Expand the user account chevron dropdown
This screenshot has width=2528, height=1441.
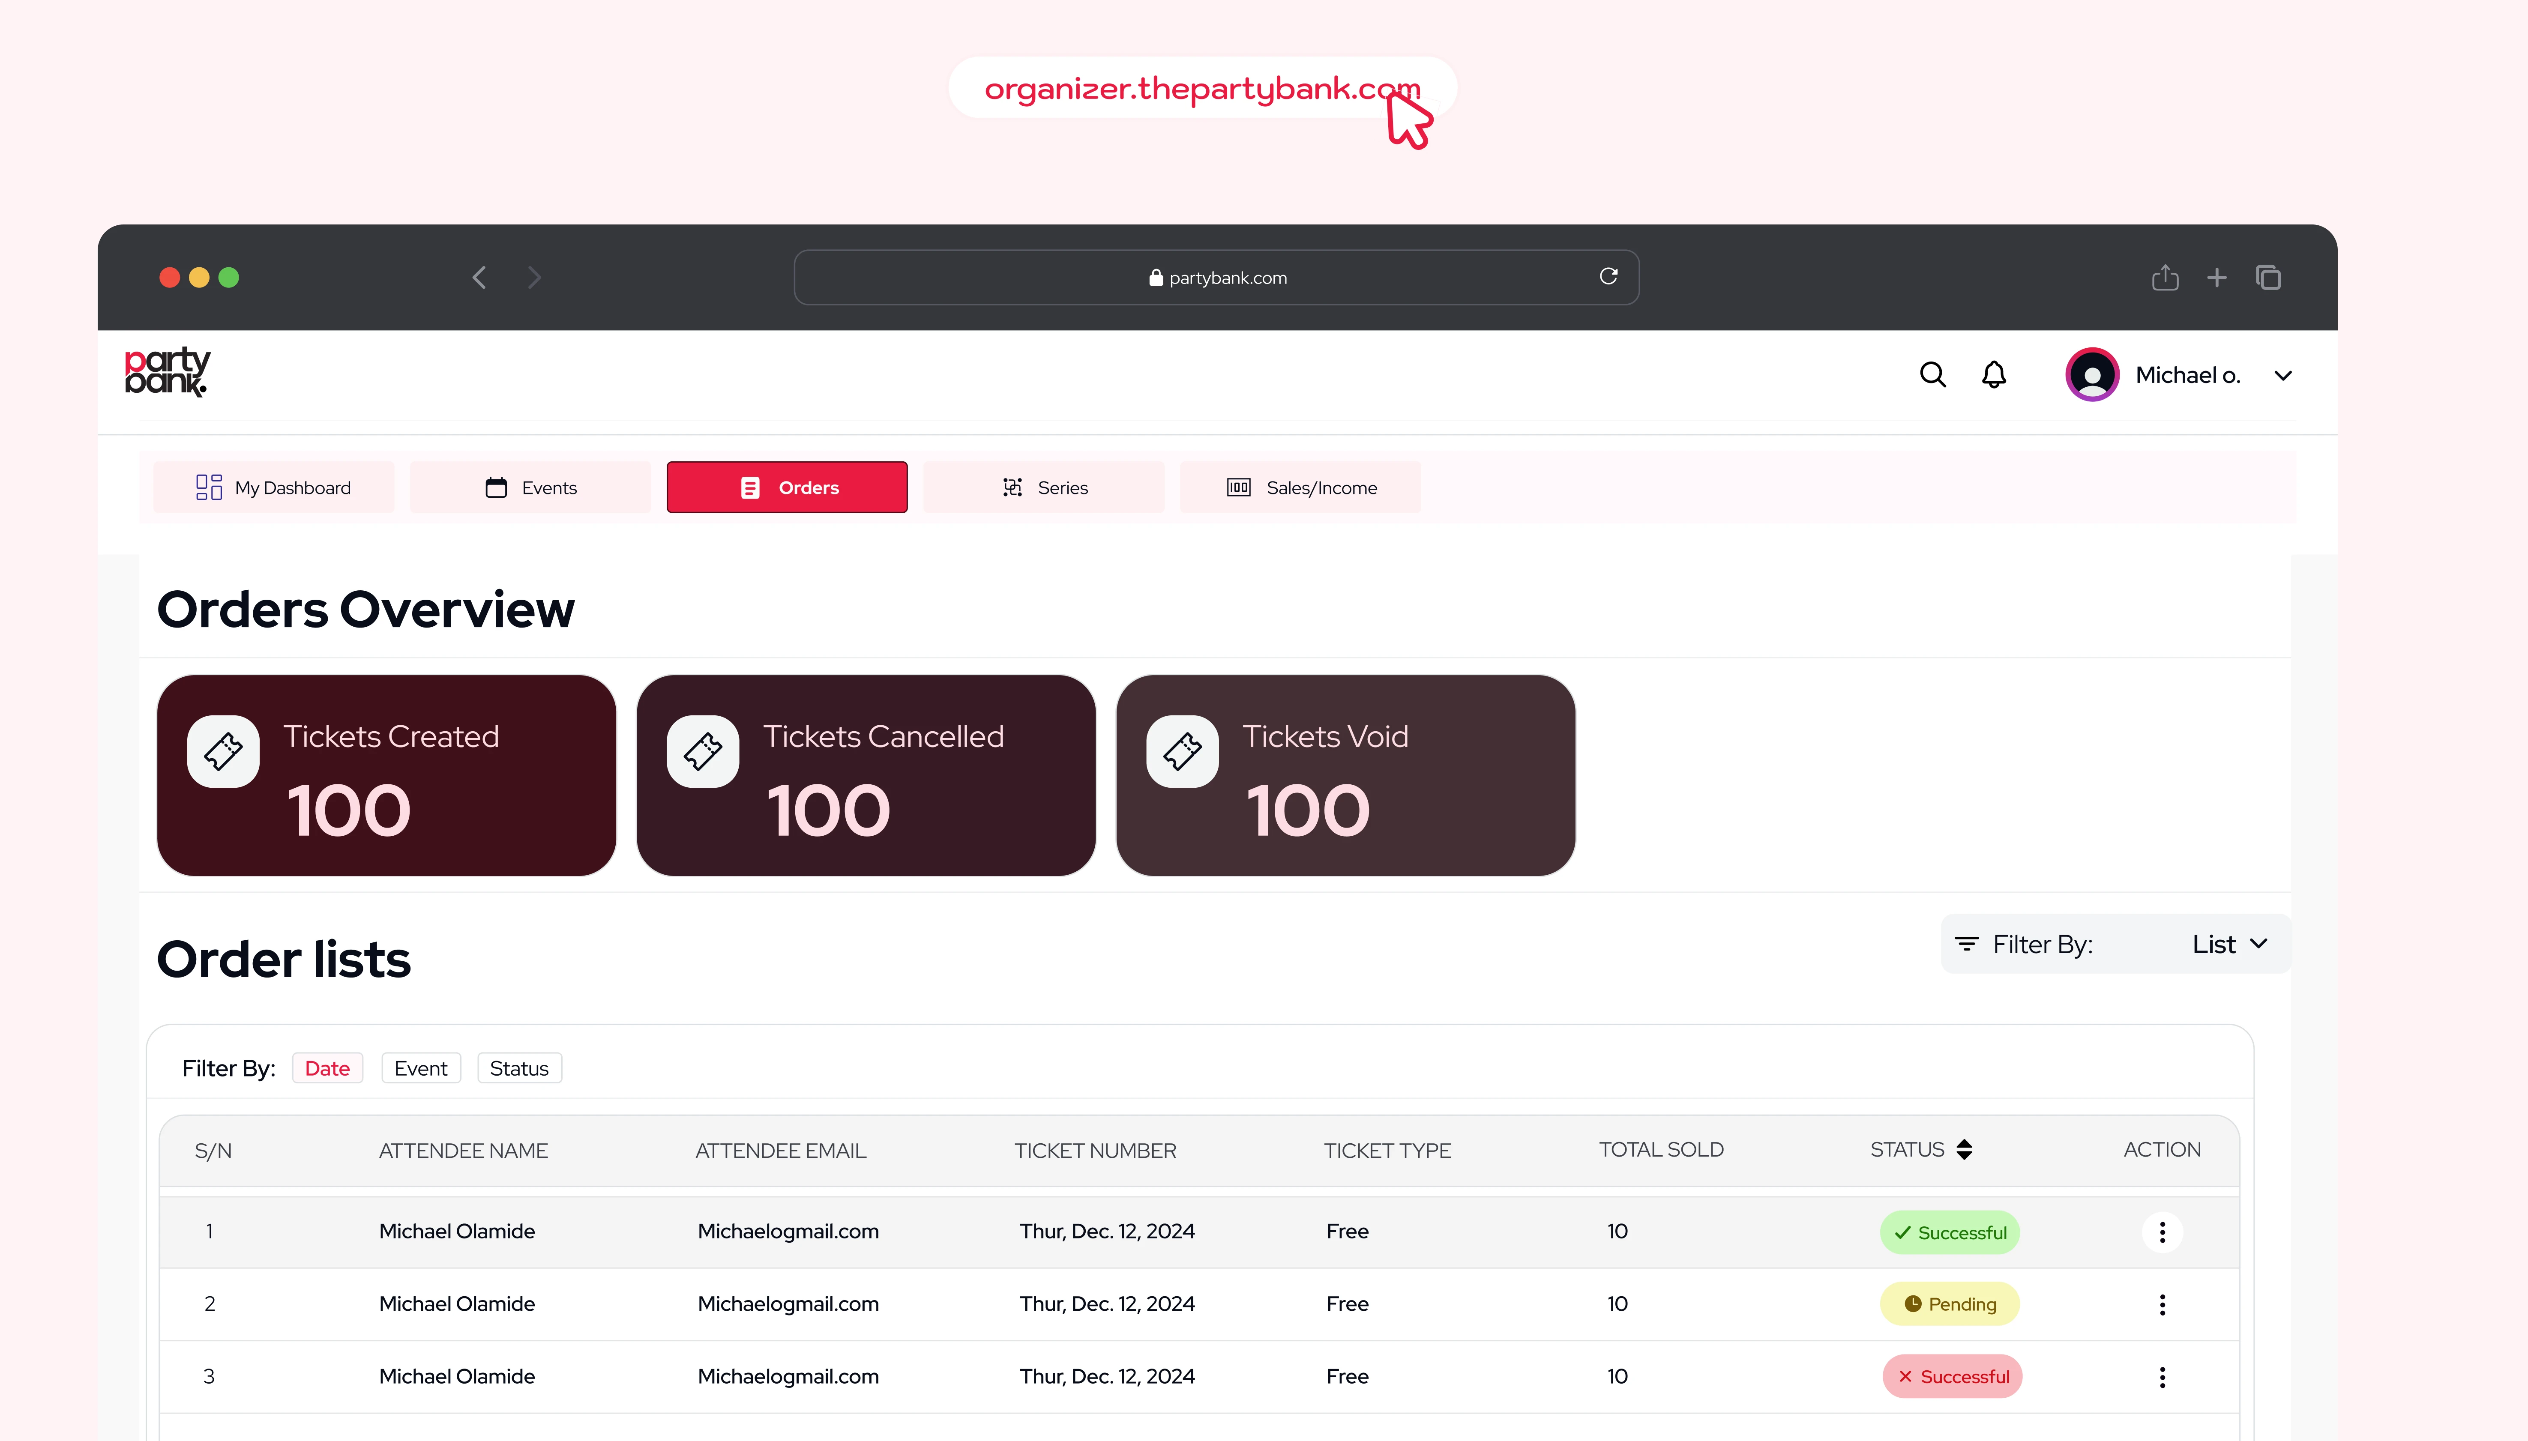[x=2282, y=375]
